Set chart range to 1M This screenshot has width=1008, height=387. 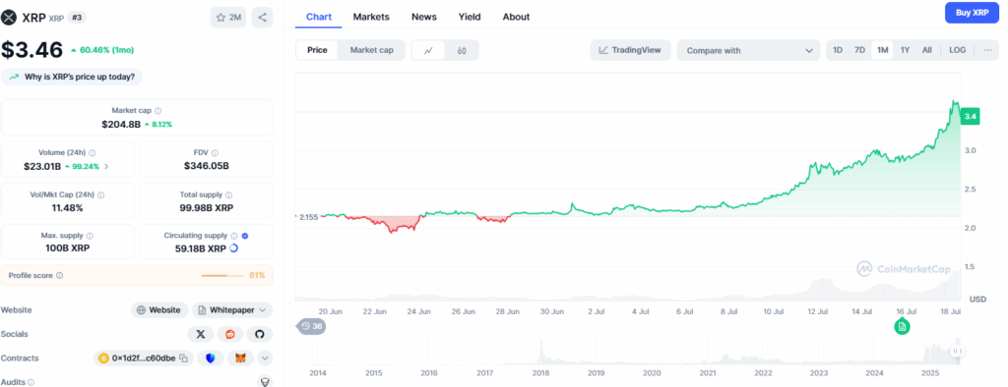pos(883,50)
